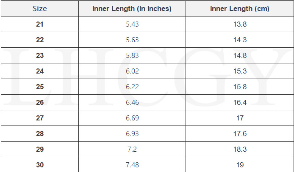
Task: Click the 5.43 inches value
Action: coord(132,24)
